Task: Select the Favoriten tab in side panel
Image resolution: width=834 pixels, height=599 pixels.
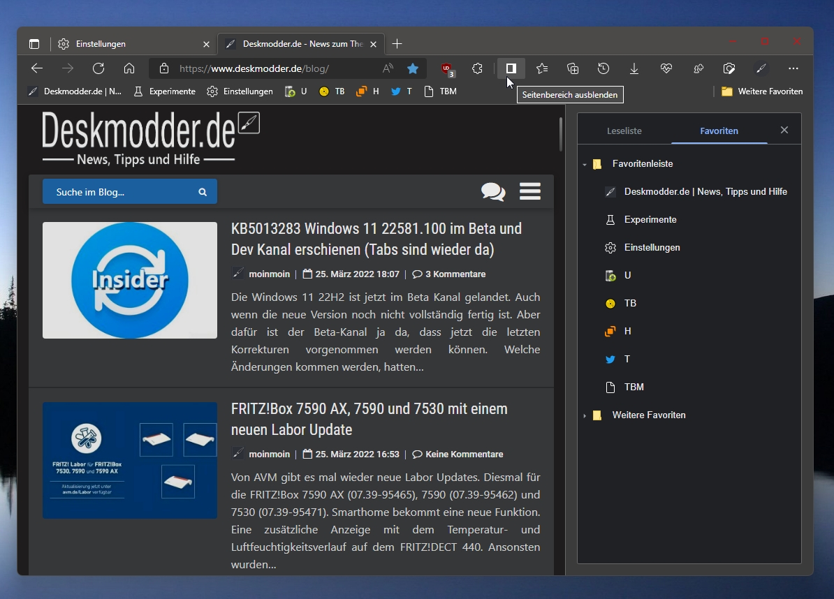Action: (719, 131)
